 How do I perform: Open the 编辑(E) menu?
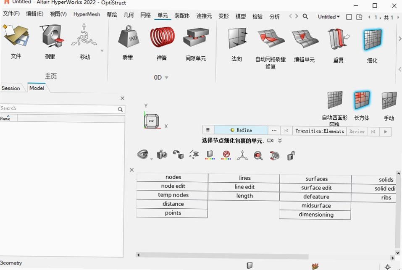coord(35,14)
